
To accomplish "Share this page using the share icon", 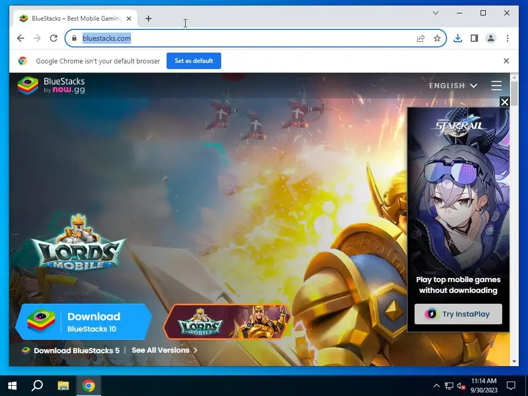I will coord(421,38).
